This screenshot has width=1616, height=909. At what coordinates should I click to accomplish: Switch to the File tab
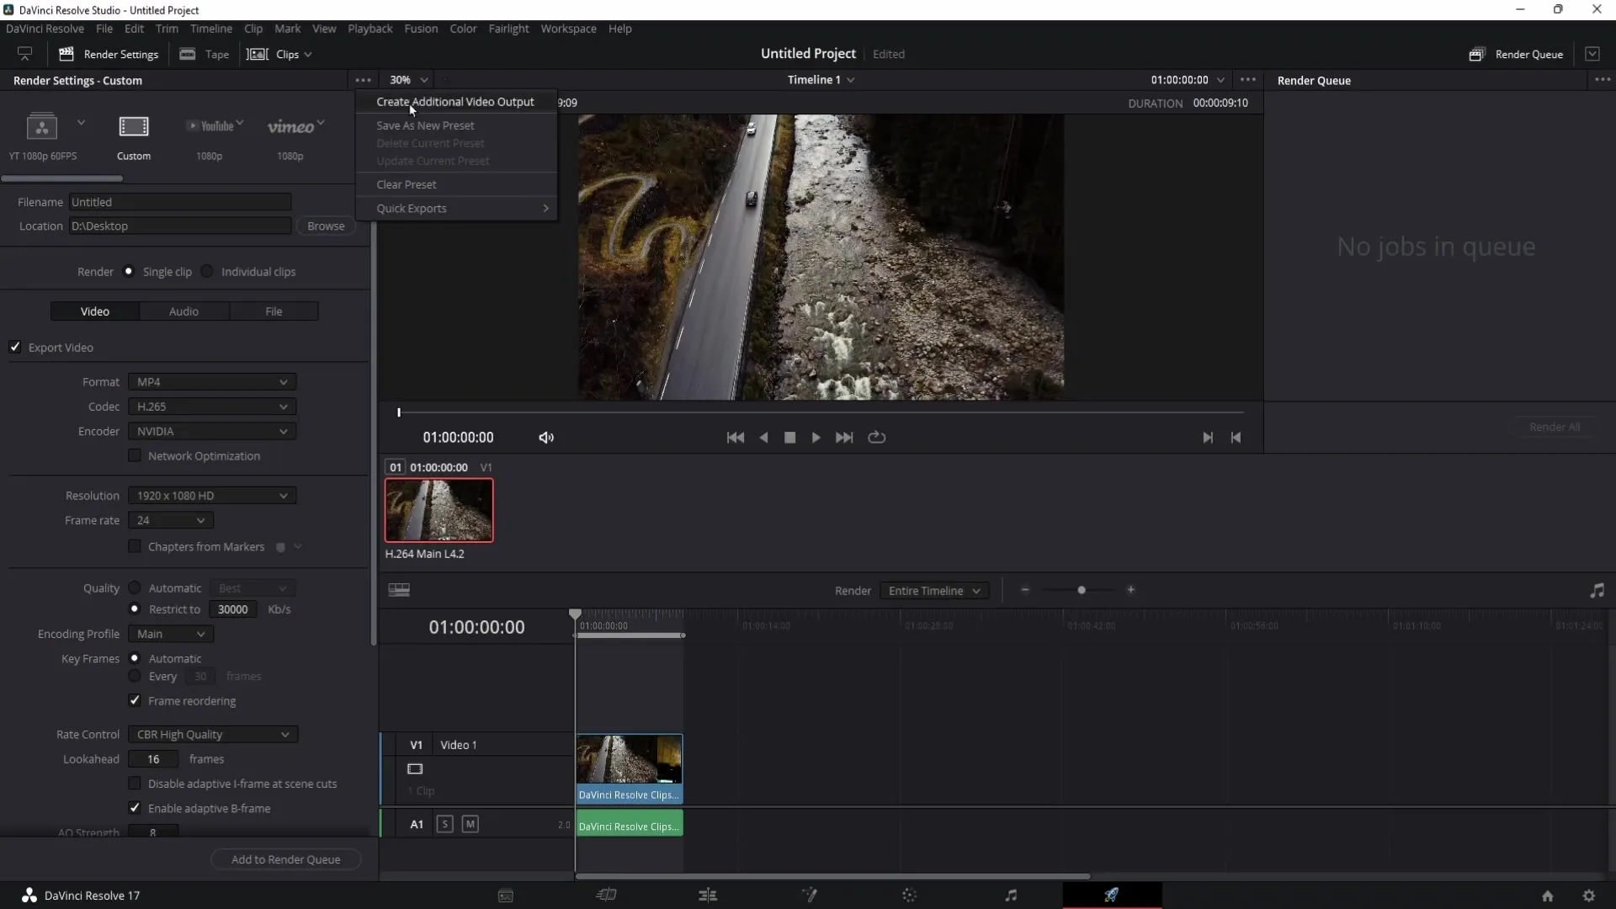coord(274,311)
